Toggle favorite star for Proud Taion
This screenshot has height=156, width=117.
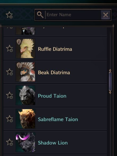(x=9, y=95)
